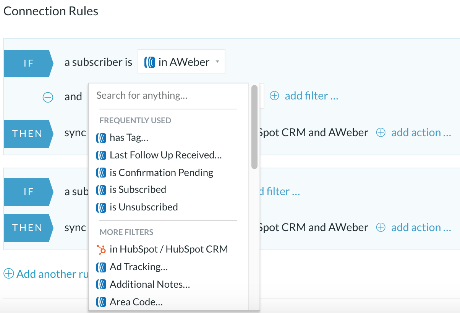Click 'add filter' link in first rule
Screen dimensions: 460x313
(x=311, y=96)
